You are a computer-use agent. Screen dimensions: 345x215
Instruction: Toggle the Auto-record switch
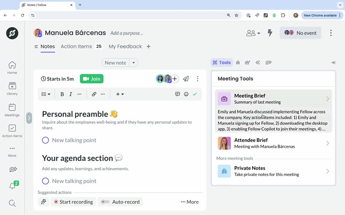tap(105, 202)
